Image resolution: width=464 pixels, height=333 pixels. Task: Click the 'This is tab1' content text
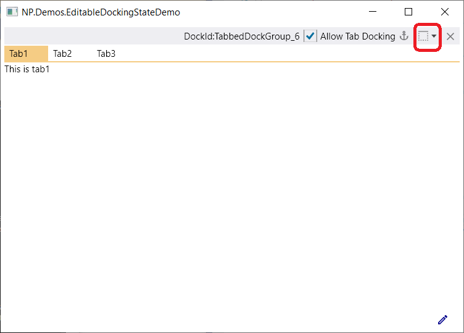point(27,69)
